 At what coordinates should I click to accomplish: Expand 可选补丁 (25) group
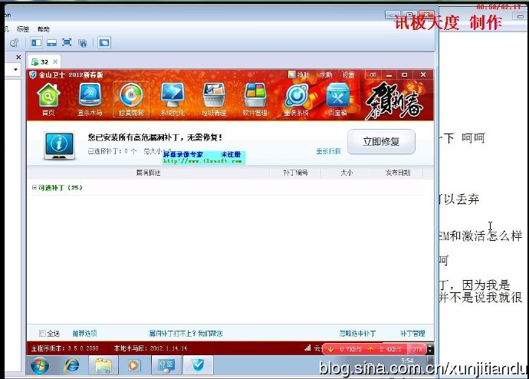point(34,188)
